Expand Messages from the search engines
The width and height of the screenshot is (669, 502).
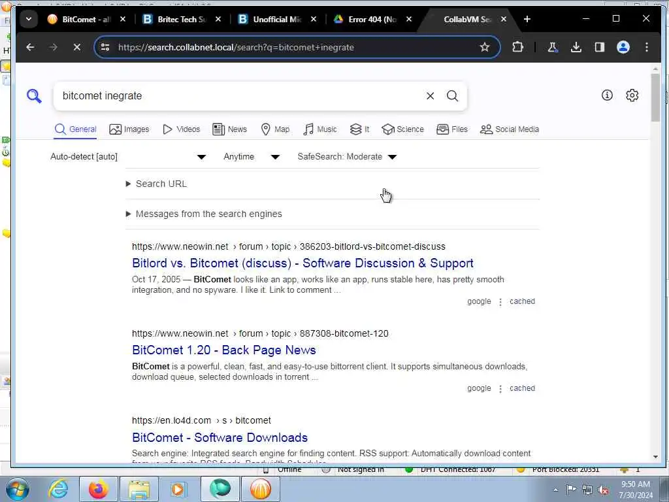[x=204, y=214]
